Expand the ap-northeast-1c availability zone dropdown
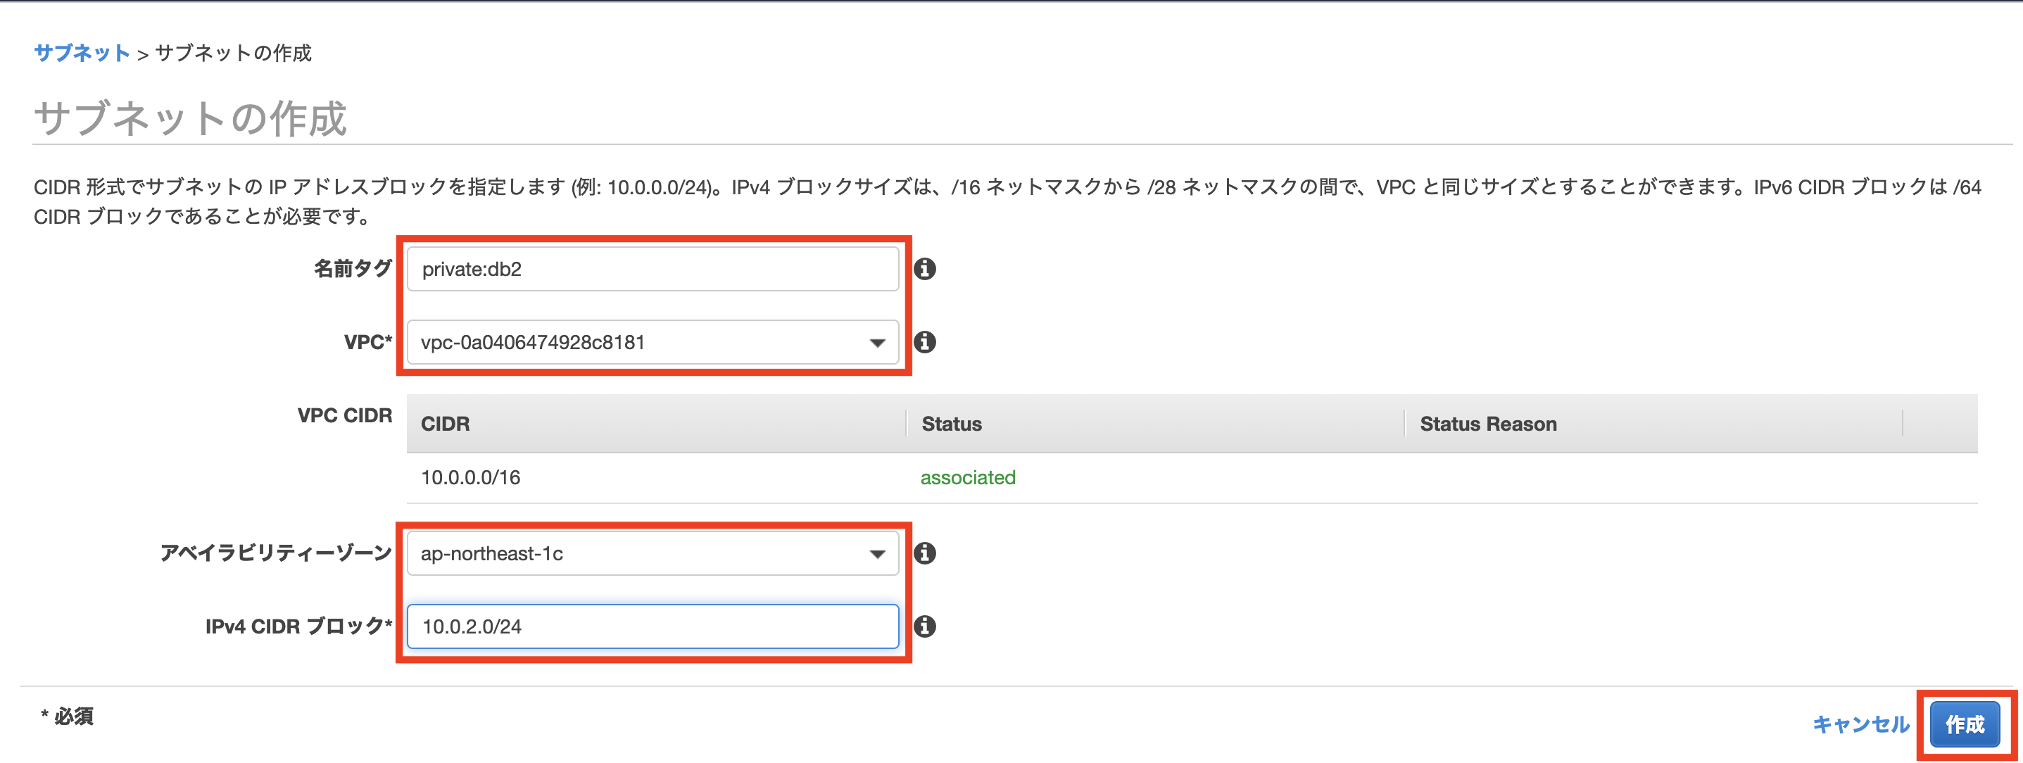2023x763 pixels. 653,553
